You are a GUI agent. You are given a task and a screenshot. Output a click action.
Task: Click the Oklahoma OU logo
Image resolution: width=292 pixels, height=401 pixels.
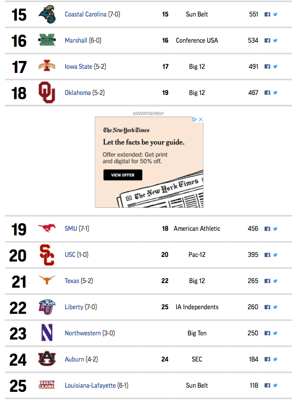(x=47, y=92)
